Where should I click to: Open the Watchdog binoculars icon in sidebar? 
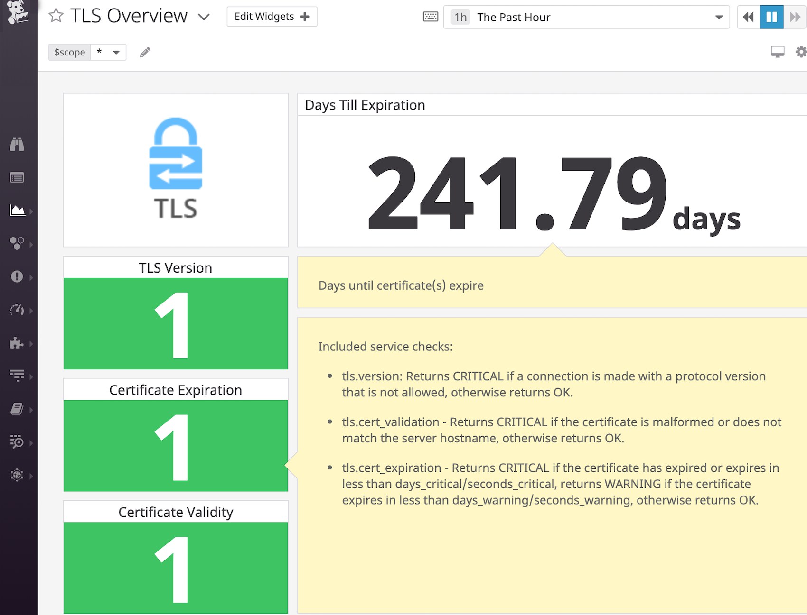coord(18,145)
